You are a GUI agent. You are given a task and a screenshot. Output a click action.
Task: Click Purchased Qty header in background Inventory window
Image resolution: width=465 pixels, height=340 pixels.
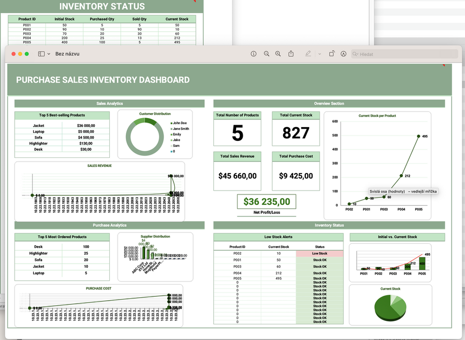tap(102, 19)
